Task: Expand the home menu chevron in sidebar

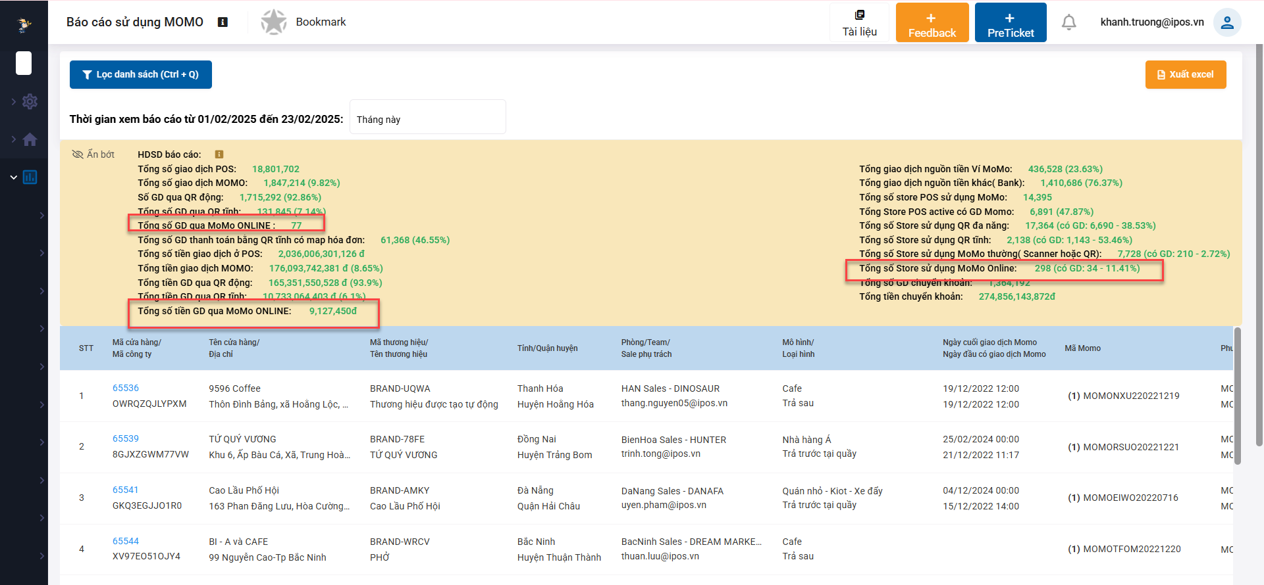Action: coord(14,139)
